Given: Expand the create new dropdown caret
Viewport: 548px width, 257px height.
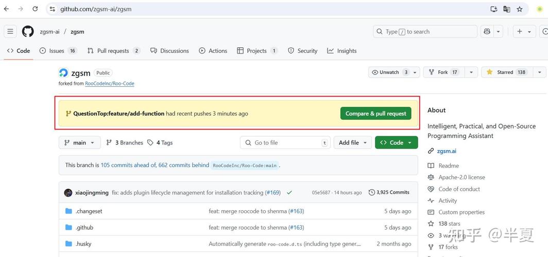Looking at the screenshot, I should coord(529,31).
